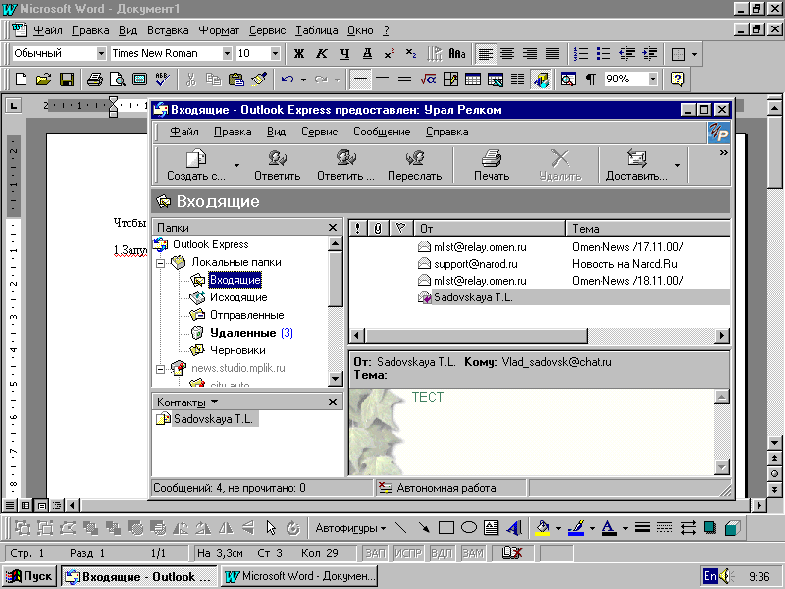Click Word's Help question mark icon
This screenshot has width=785, height=589.
tap(677, 80)
